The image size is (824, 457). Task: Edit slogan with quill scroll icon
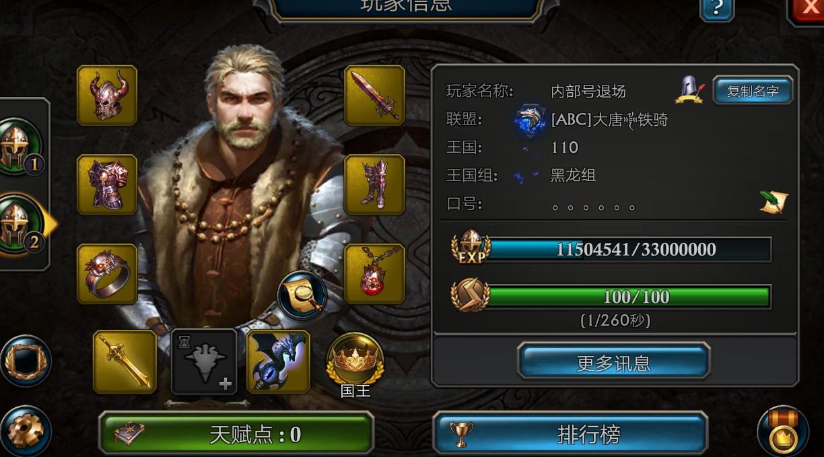(773, 203)
